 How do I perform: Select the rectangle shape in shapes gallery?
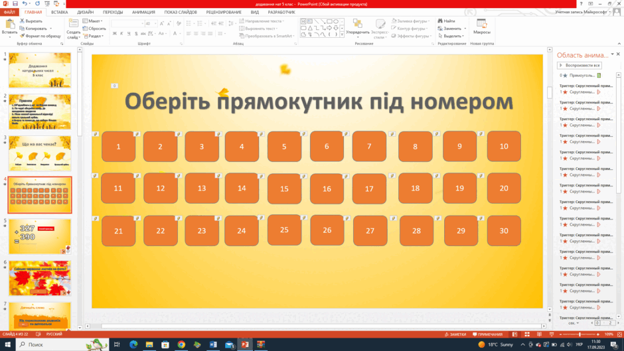click(x=329, y=21)
